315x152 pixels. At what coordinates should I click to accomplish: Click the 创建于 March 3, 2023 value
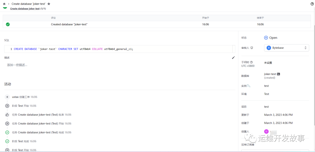click(278, 123)
